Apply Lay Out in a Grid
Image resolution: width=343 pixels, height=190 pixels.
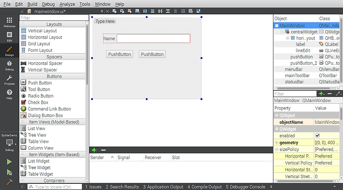183,11
